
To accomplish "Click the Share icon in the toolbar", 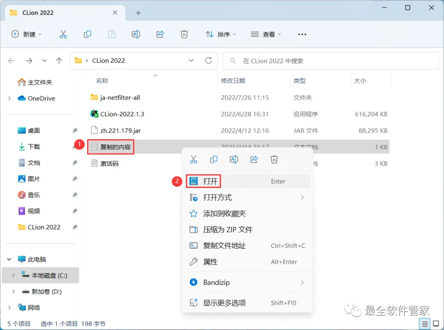I will pyautogui.click(x=160, y=34).
